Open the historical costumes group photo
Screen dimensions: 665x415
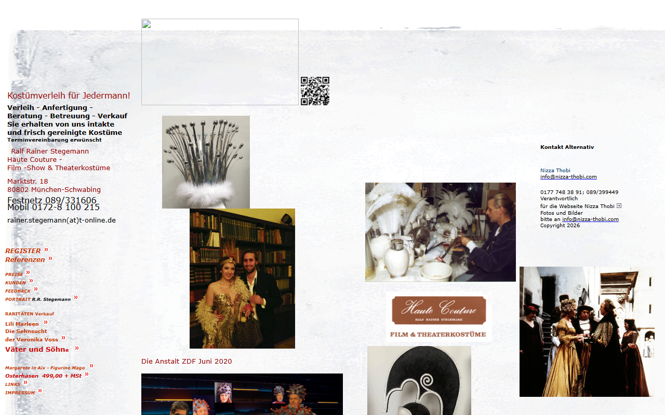[587, 332]
